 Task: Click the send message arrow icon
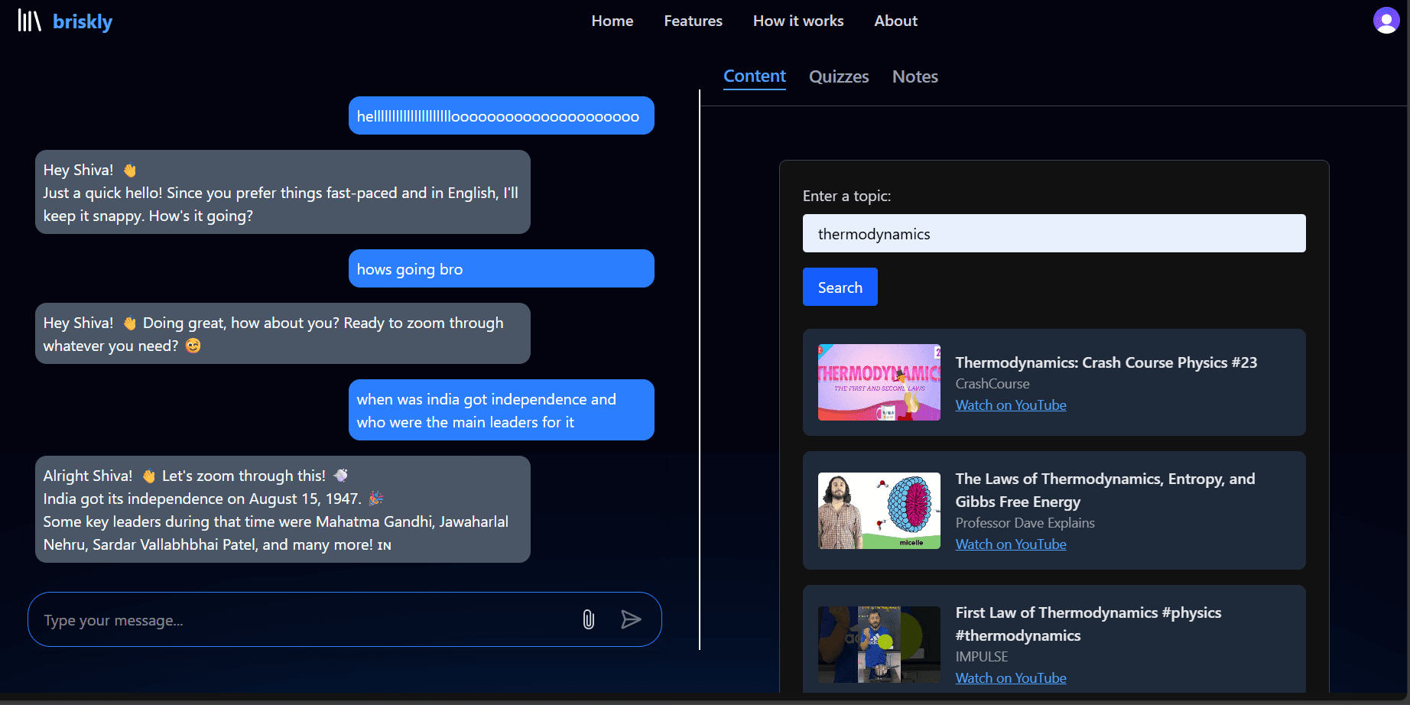tap(631, 619)
